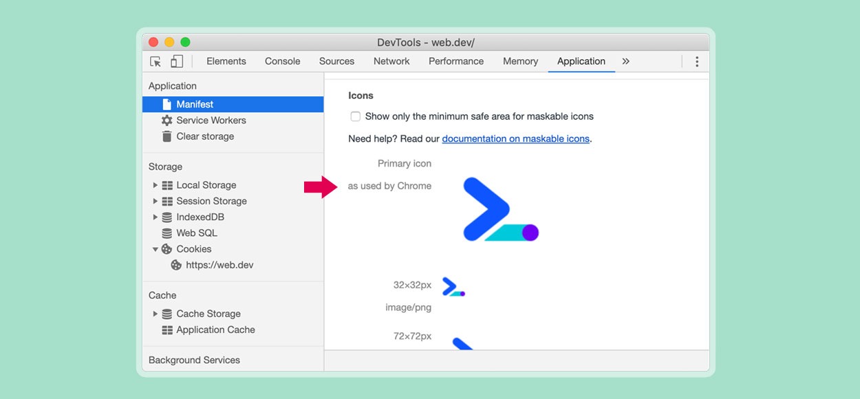This screenshot has height=399, width=860.
Task: Show more tabs via double chevron
Action: tap(625, 61)
